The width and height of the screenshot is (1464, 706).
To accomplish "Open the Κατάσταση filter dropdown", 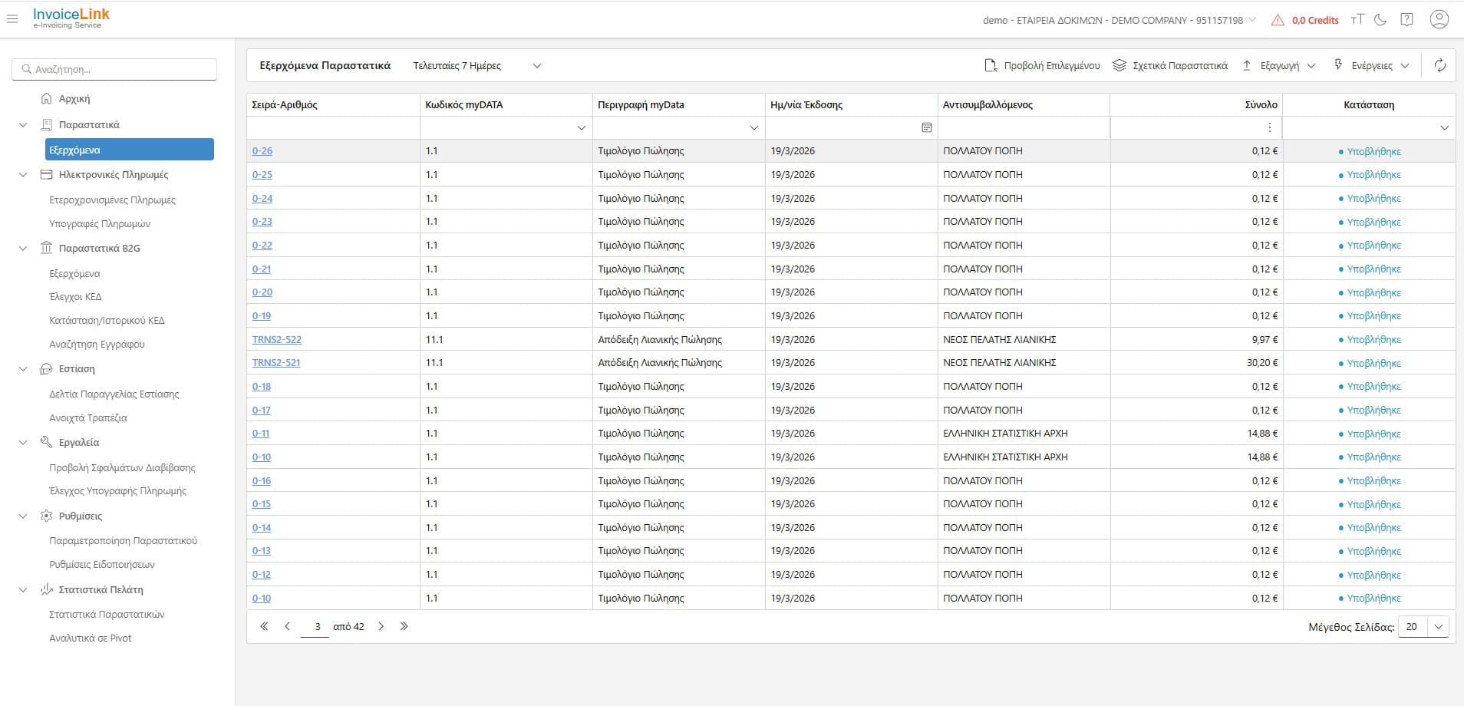I will tap(1444, 127).
